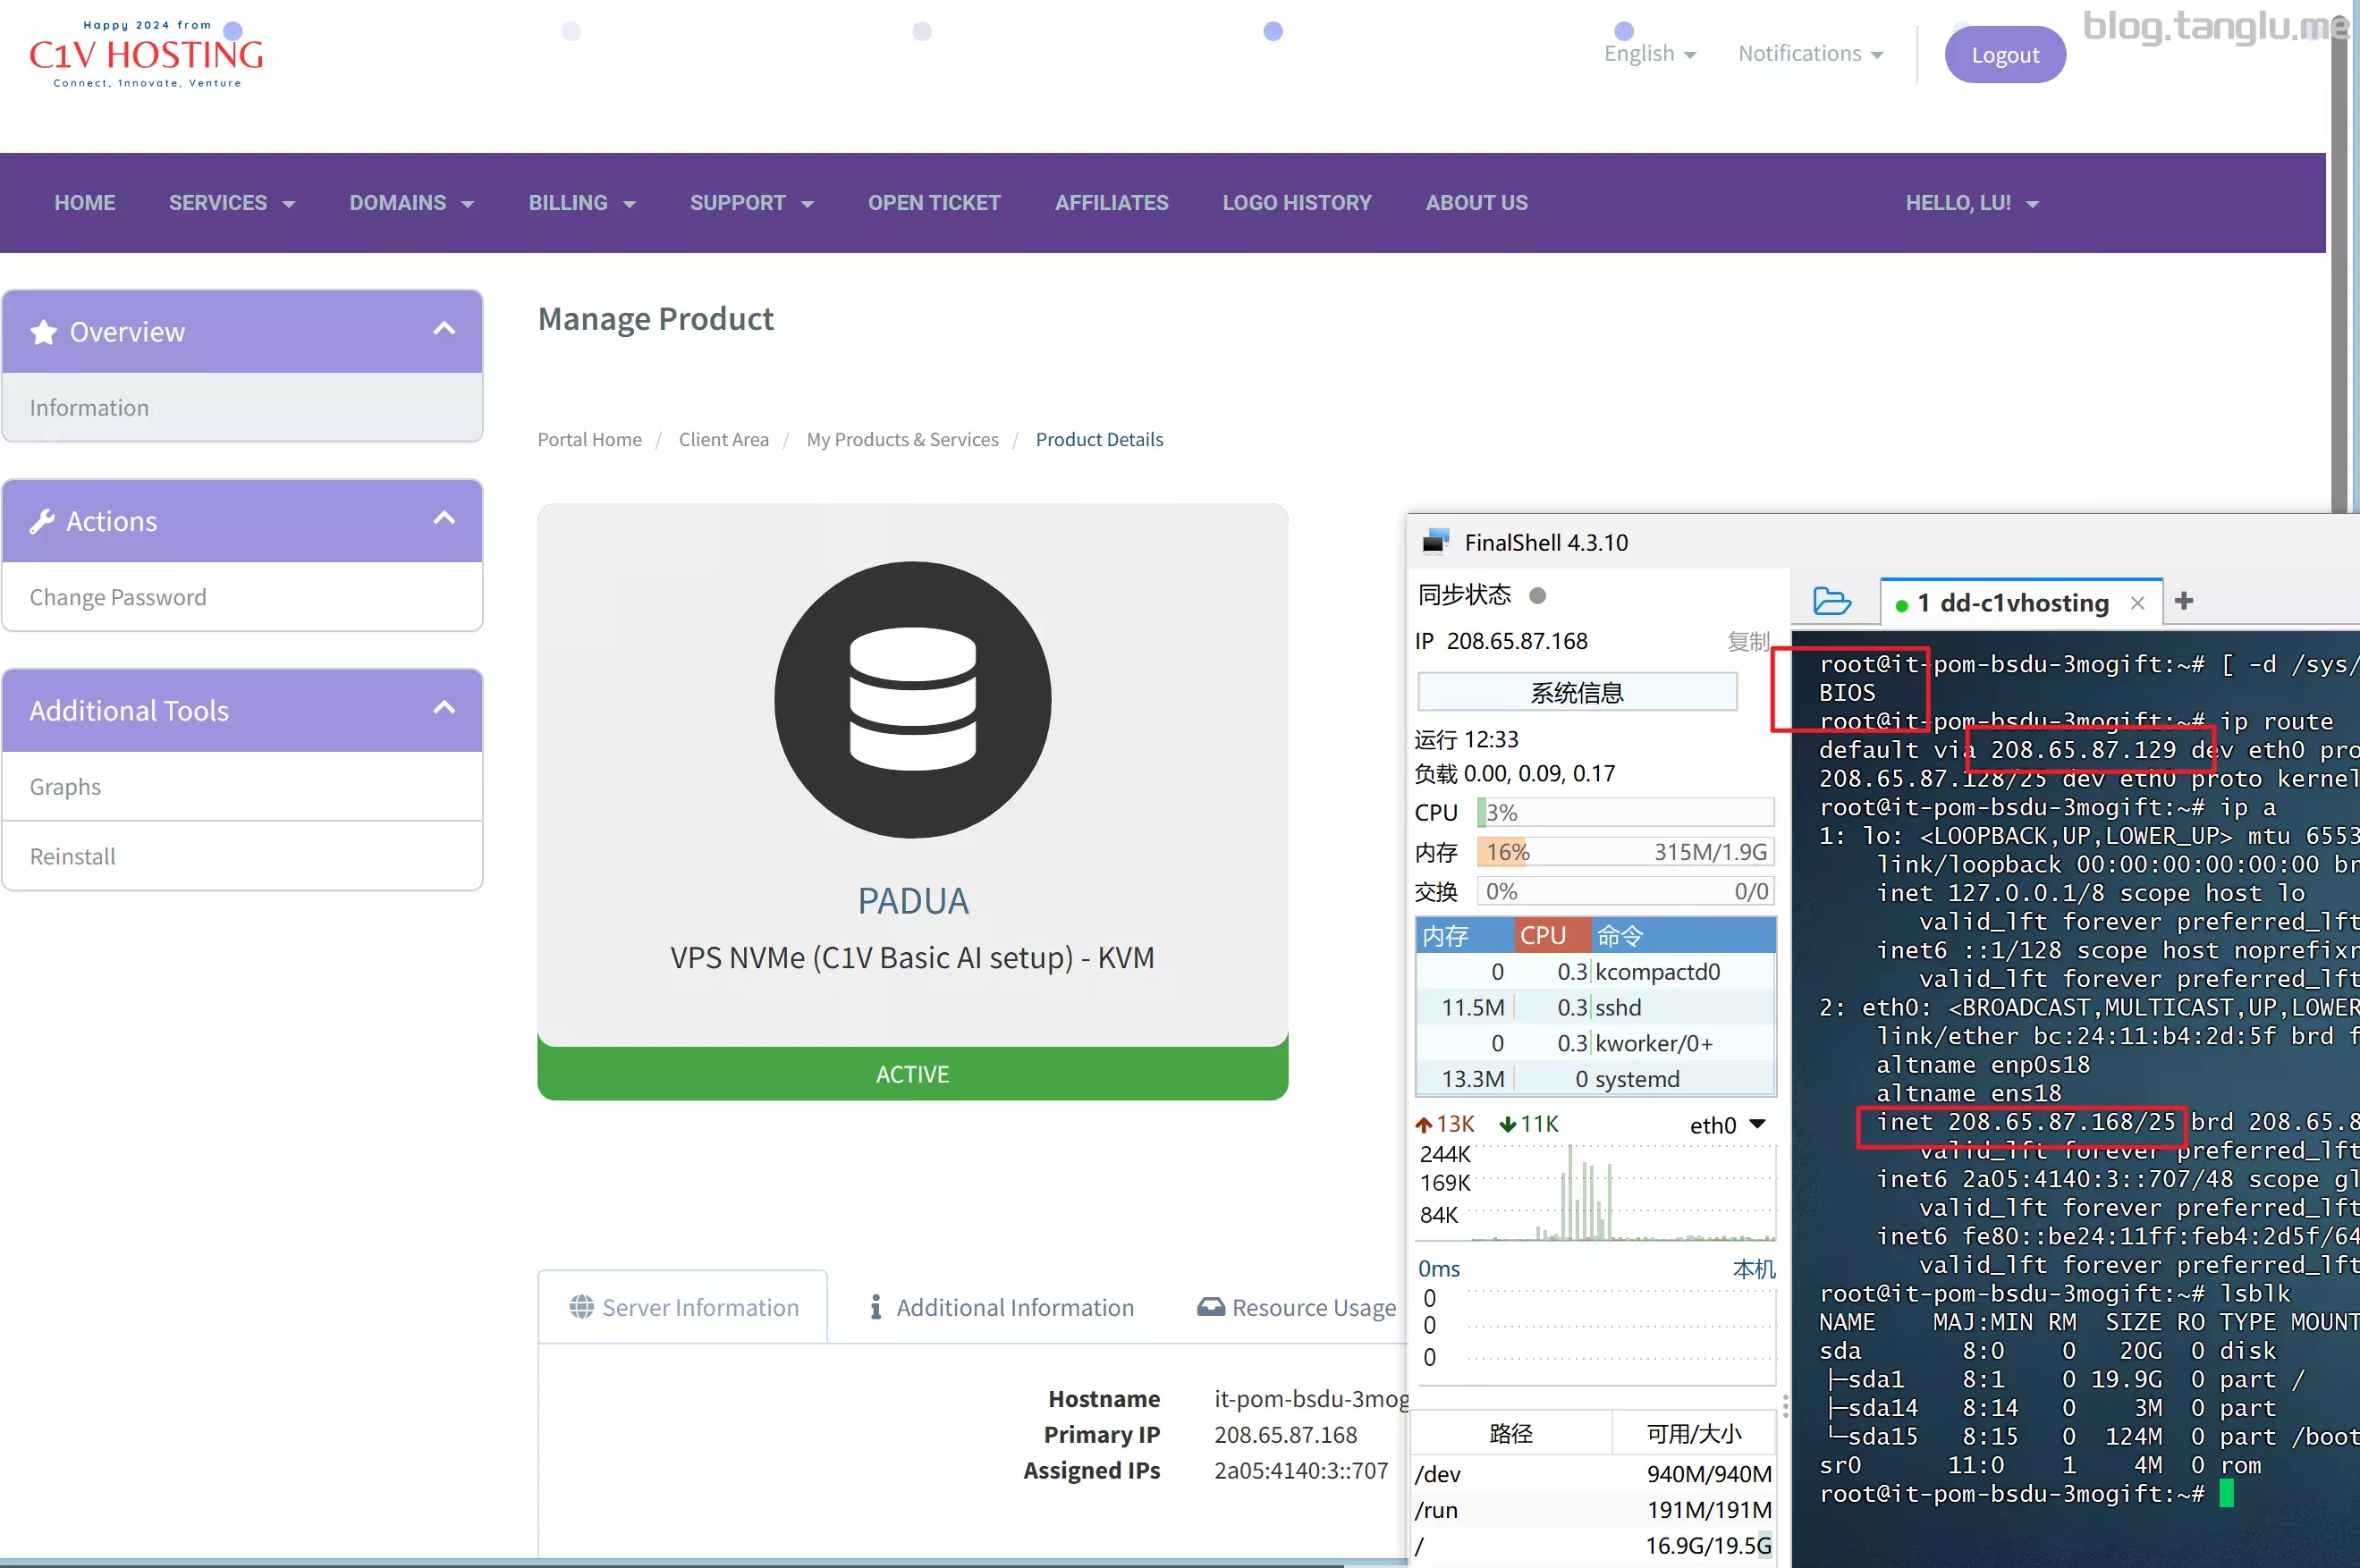2360x1568 pixels.
Task: Expand the SUPPORT menu
Action: click(x=751, y=203)
